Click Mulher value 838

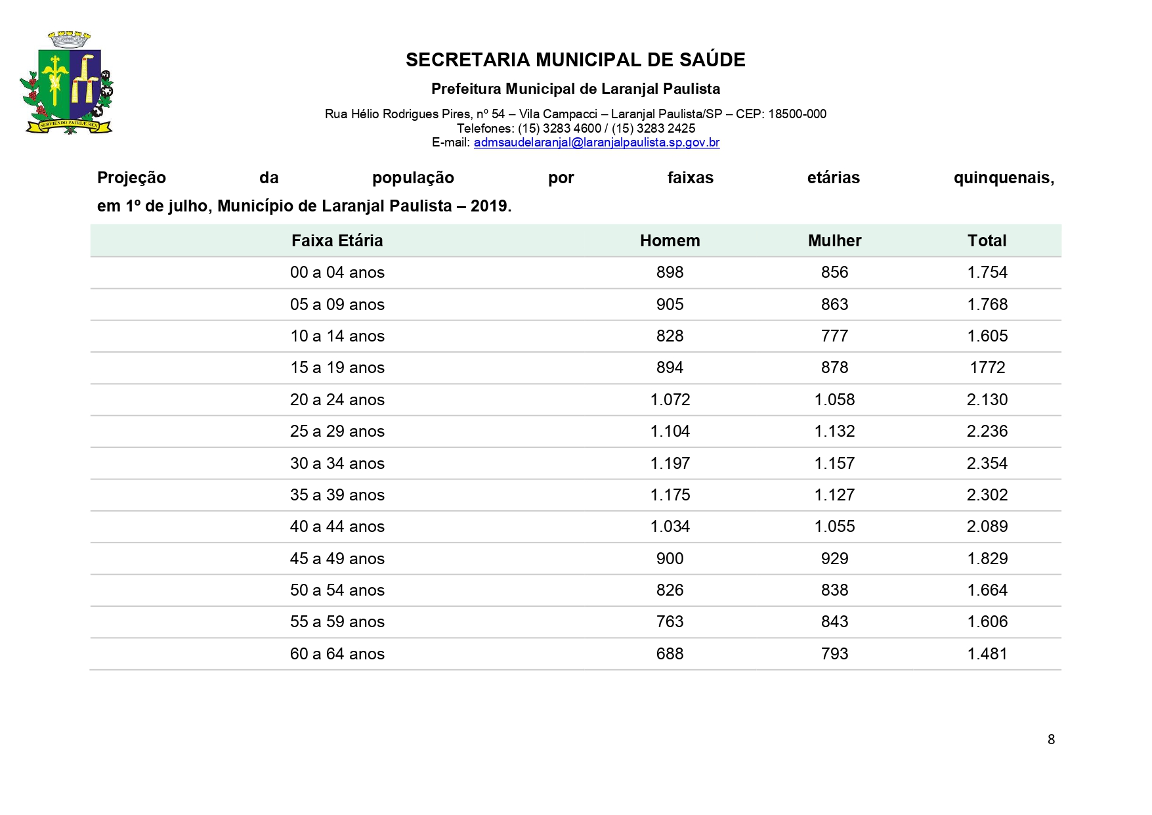835,590
